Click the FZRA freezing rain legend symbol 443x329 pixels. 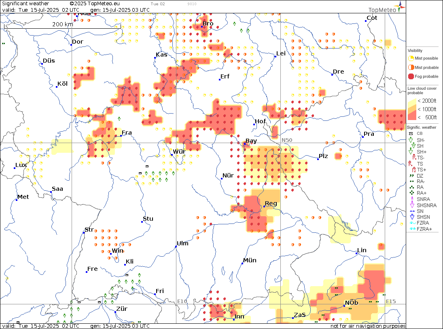tap(413, 223)
